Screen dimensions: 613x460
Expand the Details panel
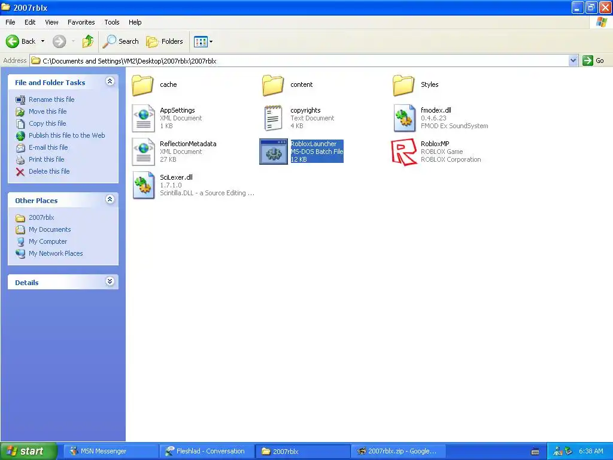[x=110, y=282]
